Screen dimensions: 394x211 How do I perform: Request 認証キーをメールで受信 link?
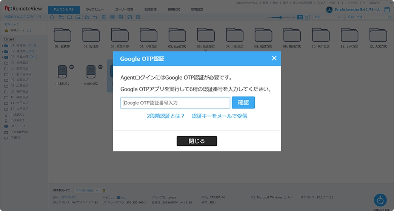pos(219,116)
